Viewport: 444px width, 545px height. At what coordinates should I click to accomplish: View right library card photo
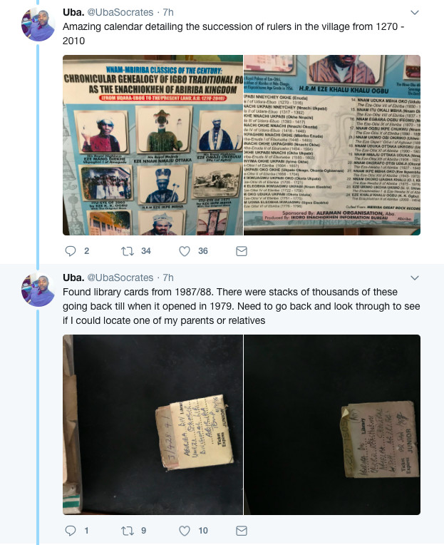point(332,424)
